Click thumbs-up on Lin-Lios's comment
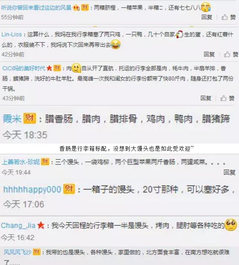 coord(231,54)
